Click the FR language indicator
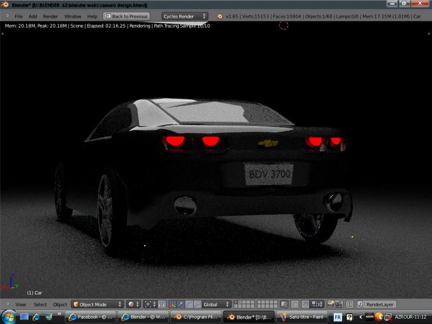Viewport: 432px width, 324px height. coord(337,317)
